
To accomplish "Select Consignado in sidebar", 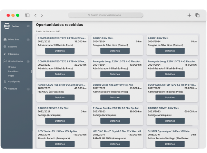I will (x=14, y=81).
